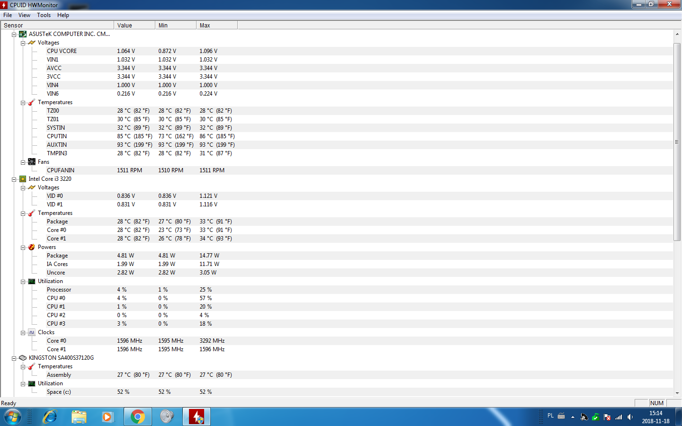Image resolution: width=682 pixels, height=426 pixels.
Task: Launch Internet Explorer from taskbar
Action: 50,417
